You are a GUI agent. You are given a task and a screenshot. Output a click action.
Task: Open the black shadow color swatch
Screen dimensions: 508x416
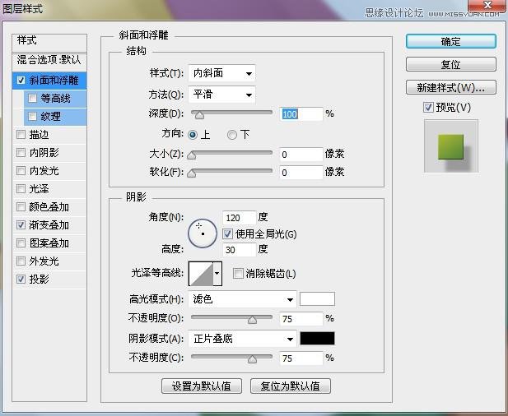click(x=317, y=339)
